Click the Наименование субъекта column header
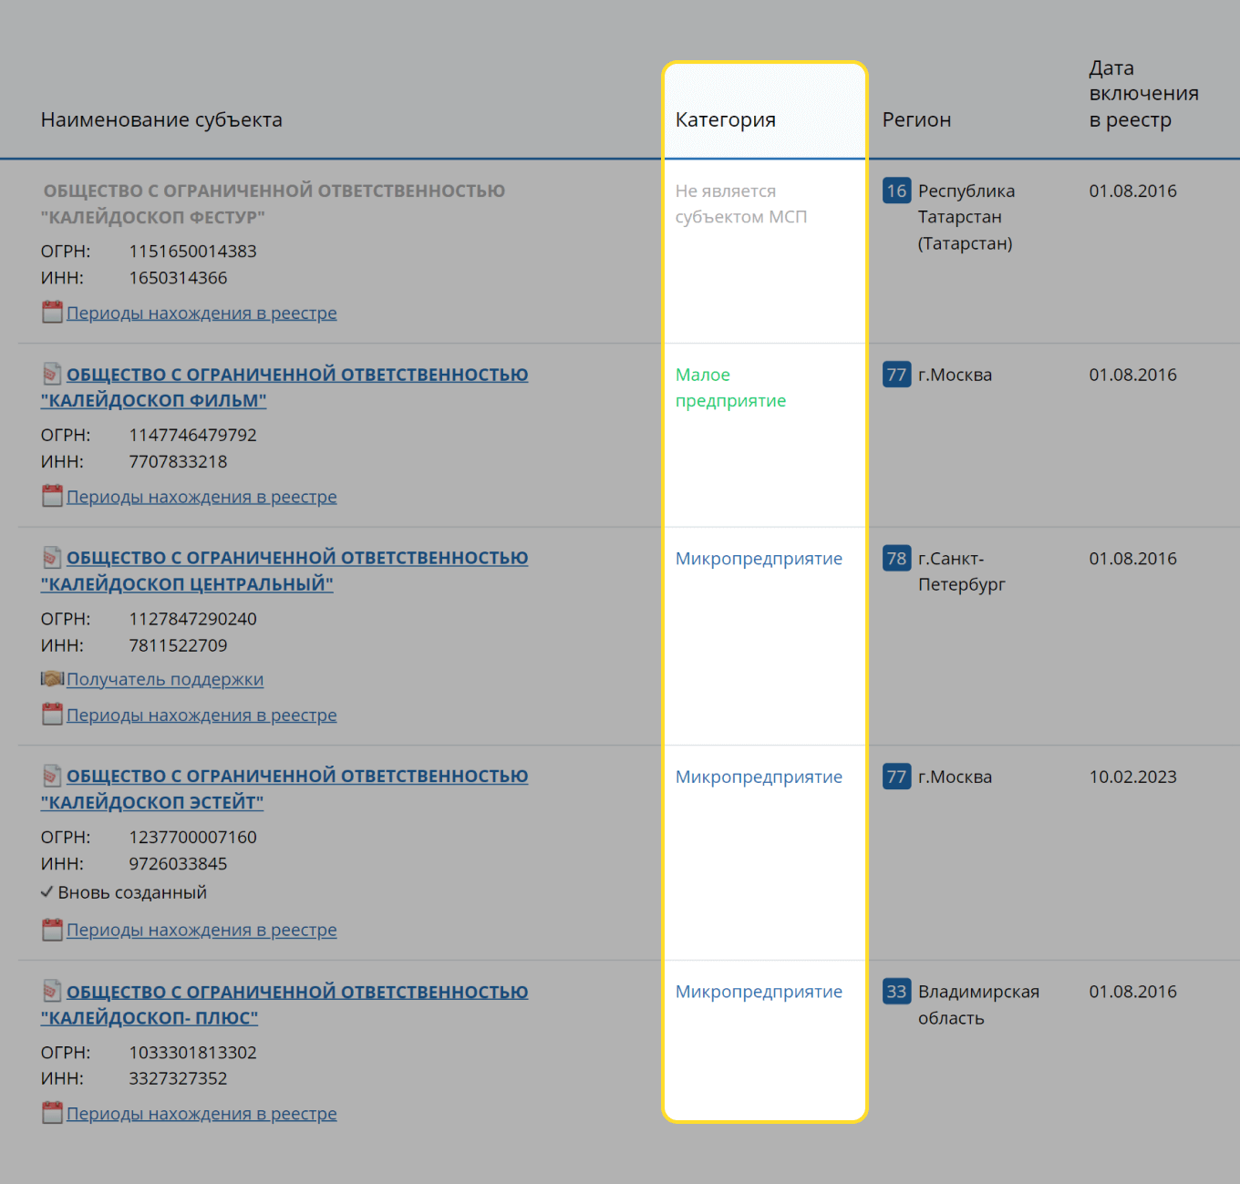1240x1184 pixels. coord(161,119)
